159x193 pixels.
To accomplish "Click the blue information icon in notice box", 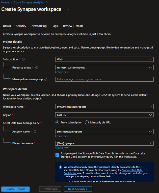I will [60, 167].
